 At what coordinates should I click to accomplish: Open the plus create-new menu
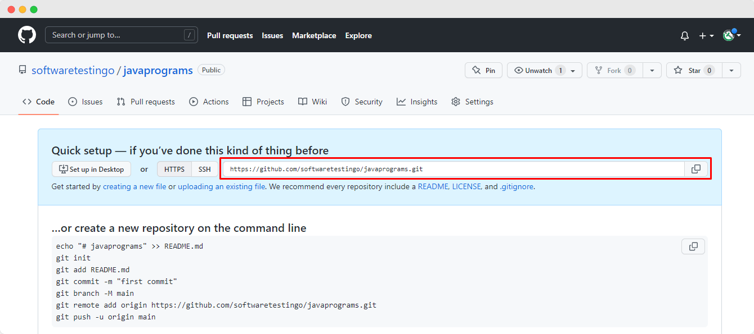coord(706,35)
